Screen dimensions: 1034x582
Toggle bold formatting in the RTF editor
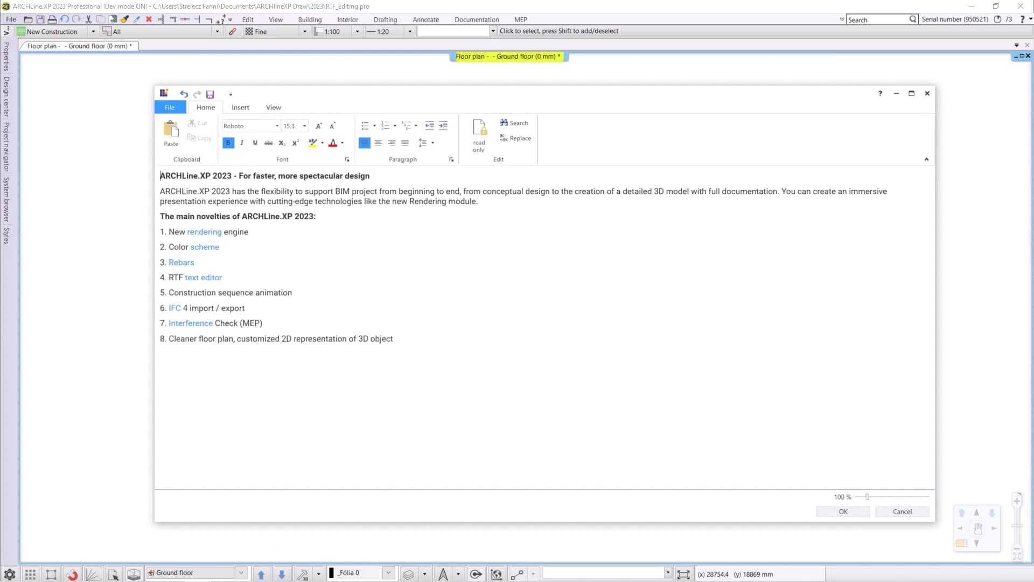coord(228,143)
